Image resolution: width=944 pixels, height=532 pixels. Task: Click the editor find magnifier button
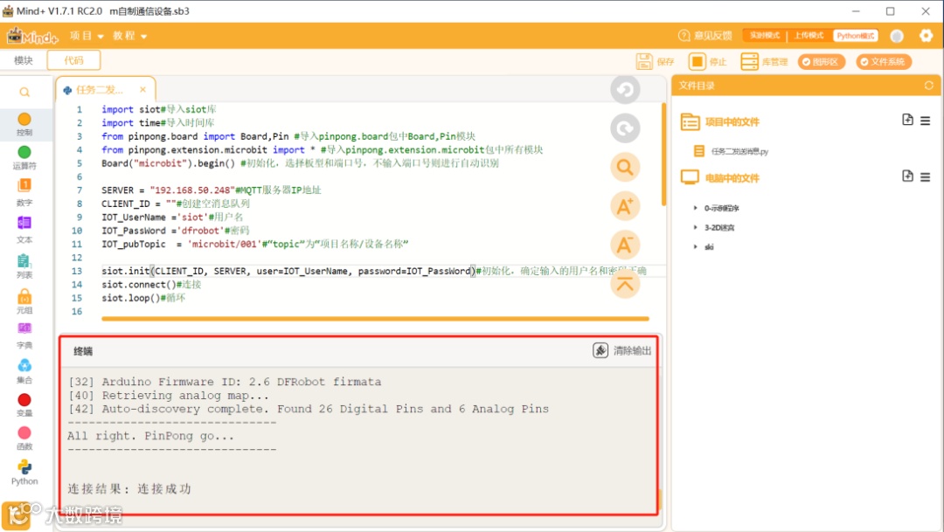[625, 168]
